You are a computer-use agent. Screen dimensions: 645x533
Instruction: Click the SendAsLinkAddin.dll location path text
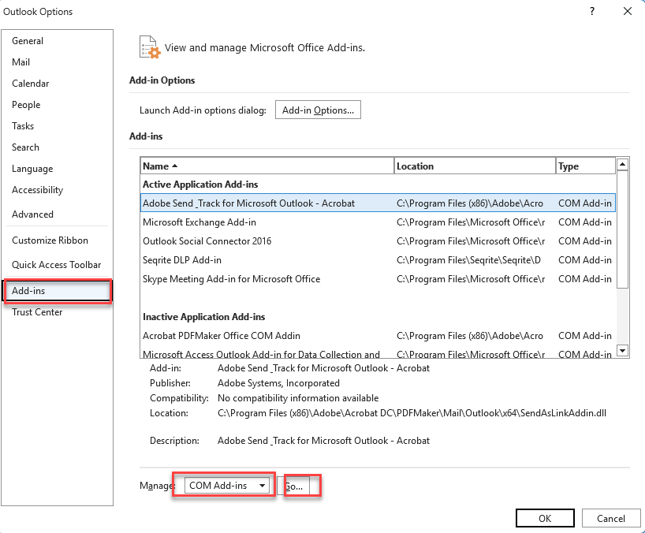(x=412, y=413)
